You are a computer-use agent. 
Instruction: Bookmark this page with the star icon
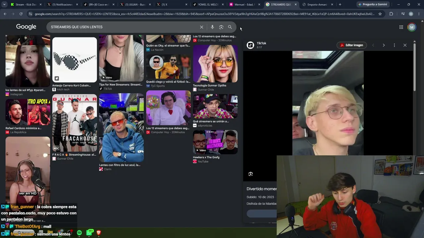(x=380, y=14)
